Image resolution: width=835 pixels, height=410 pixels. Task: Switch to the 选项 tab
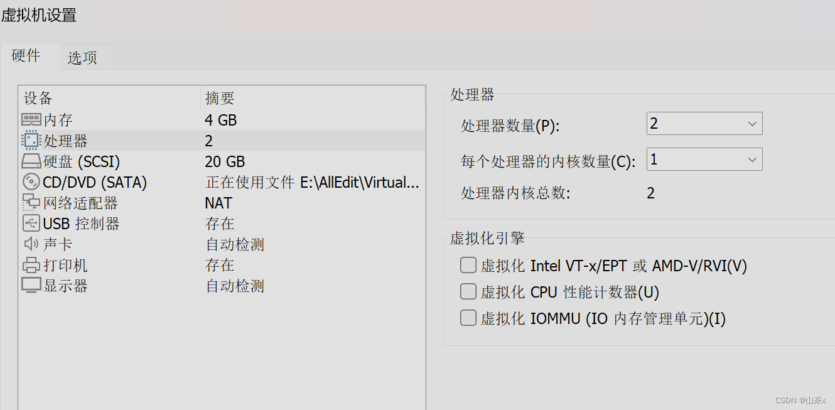click(81, 57)
